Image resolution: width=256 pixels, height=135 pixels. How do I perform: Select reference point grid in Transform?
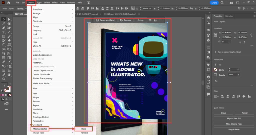(215, 35)
